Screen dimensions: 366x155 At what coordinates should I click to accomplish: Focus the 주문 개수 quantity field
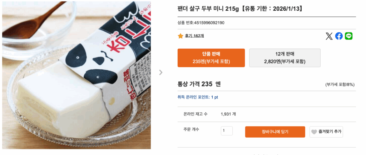point(227,131)
